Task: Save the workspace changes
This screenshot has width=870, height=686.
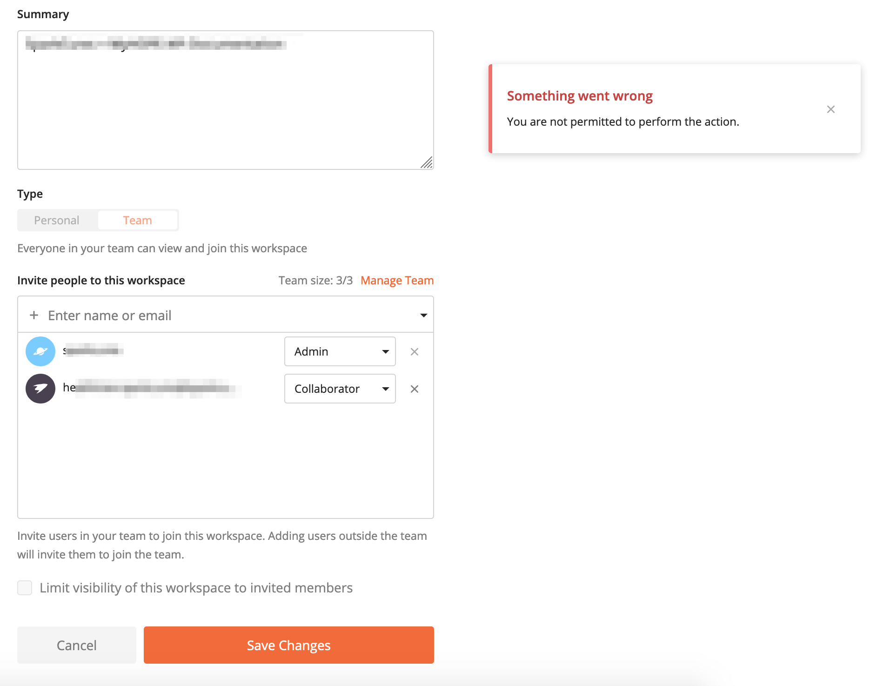Action: click(288, 645)
